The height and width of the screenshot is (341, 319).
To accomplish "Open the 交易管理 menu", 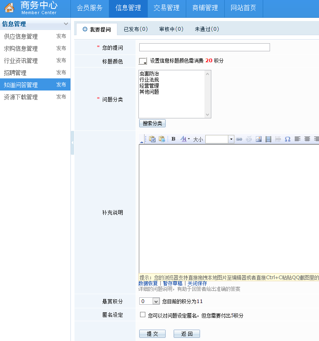I will [166, 8].
